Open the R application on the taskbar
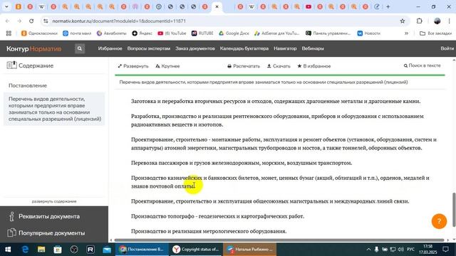Screen dimensions: 456x256 click(x=90, y=250)
